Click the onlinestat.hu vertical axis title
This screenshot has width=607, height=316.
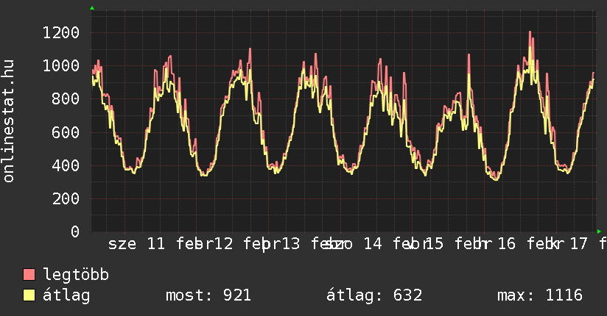(9, 121)
